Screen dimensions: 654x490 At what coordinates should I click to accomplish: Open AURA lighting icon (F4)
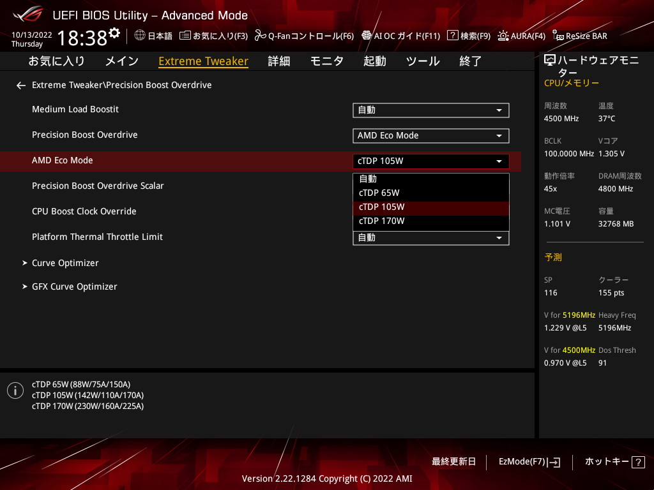click(x=503, y=36)
